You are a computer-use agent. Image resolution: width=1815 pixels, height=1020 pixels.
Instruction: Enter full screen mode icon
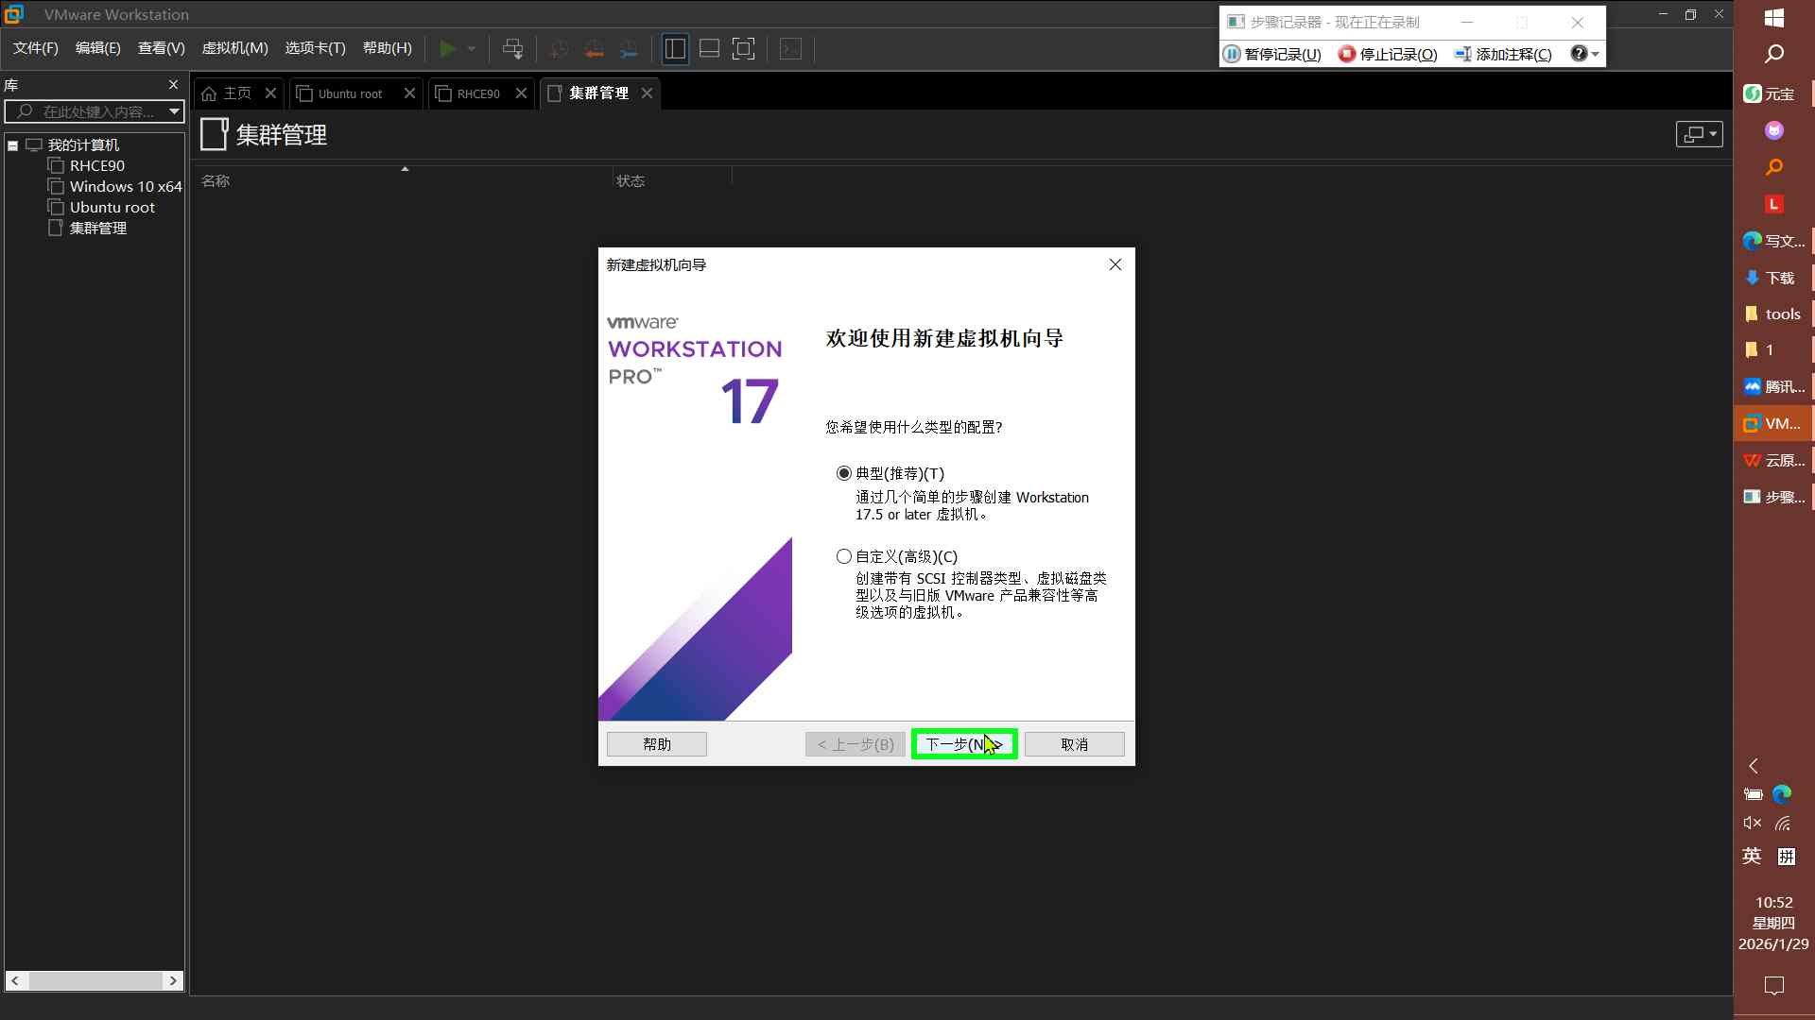744,49
